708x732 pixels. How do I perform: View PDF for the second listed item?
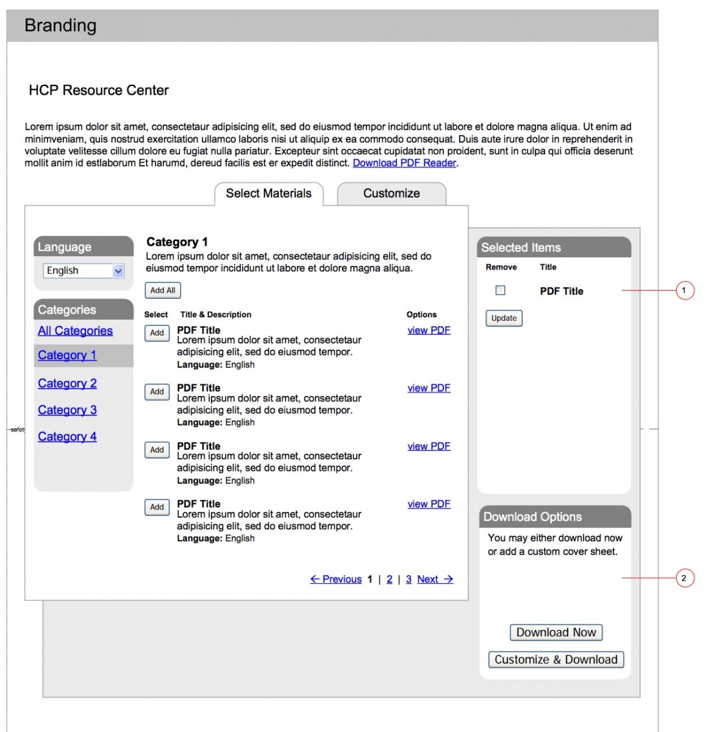tap(429, 388)
